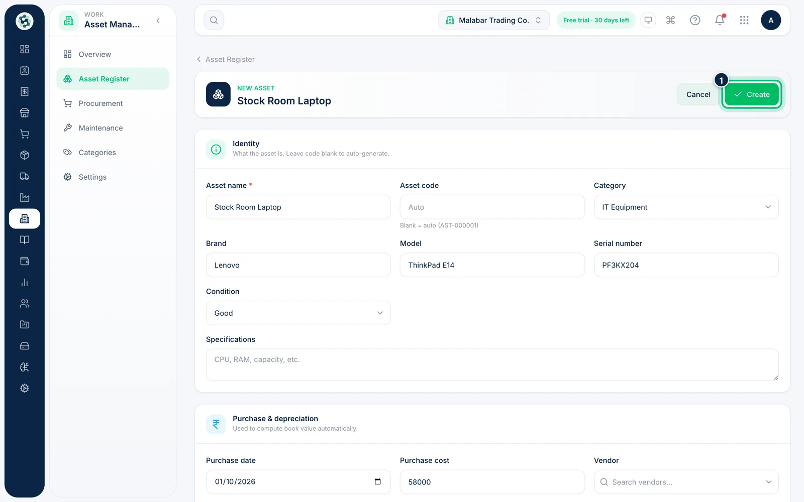Open the receipt dollar icon in left rail
The width and height of the screenshot is (804, 502).
[x=24, y=91]
